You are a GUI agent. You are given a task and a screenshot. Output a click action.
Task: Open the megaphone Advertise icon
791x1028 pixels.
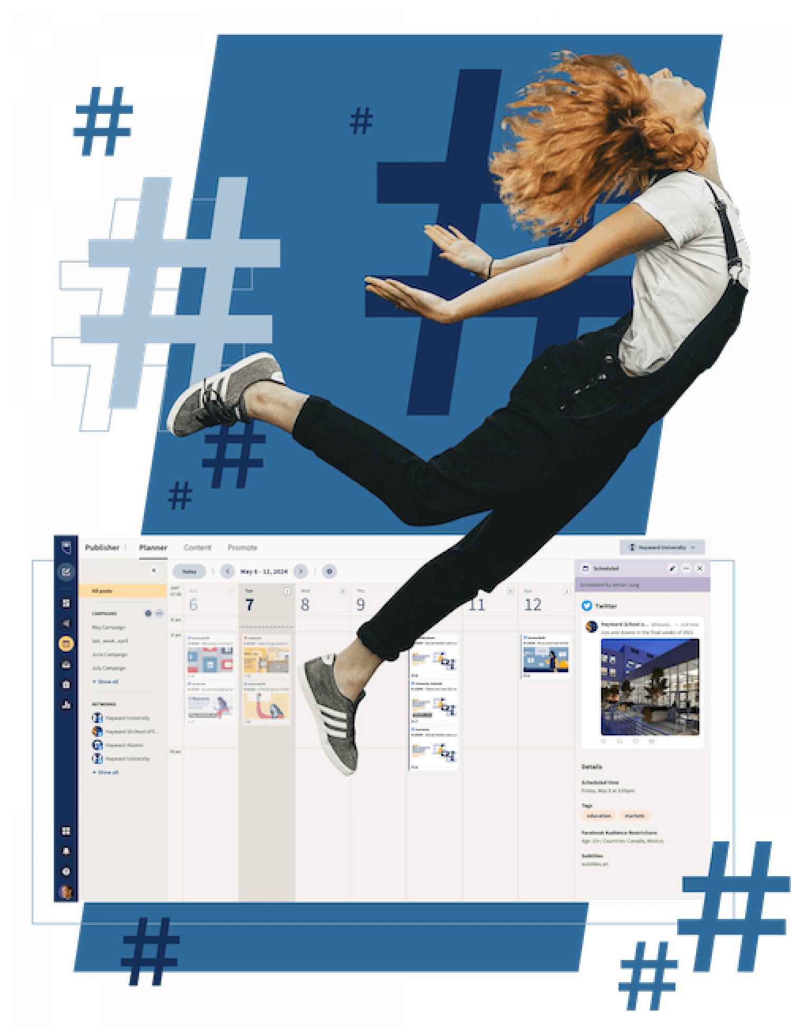pos(66,623)
